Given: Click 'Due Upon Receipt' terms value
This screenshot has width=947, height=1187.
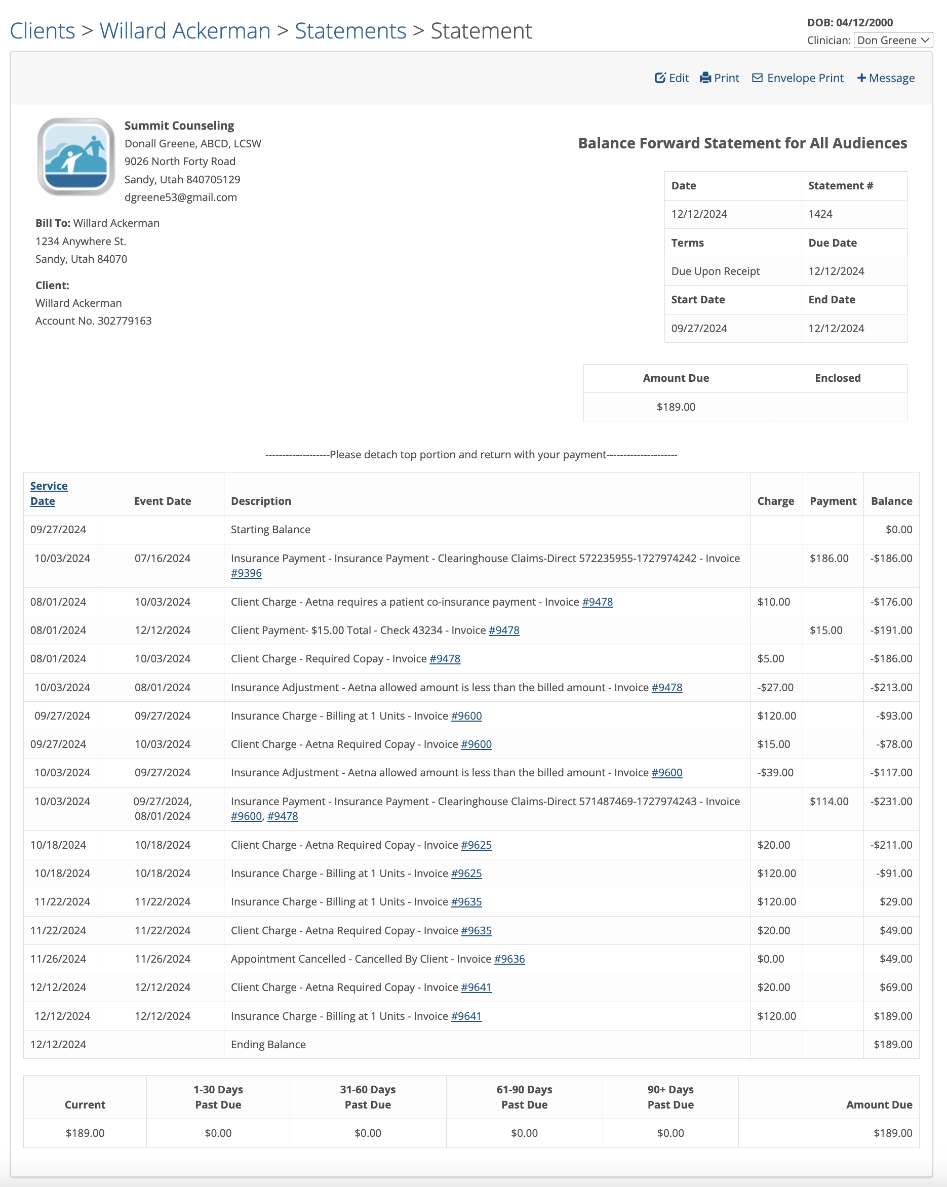Looking at the screenshot, I should point(715,271).
